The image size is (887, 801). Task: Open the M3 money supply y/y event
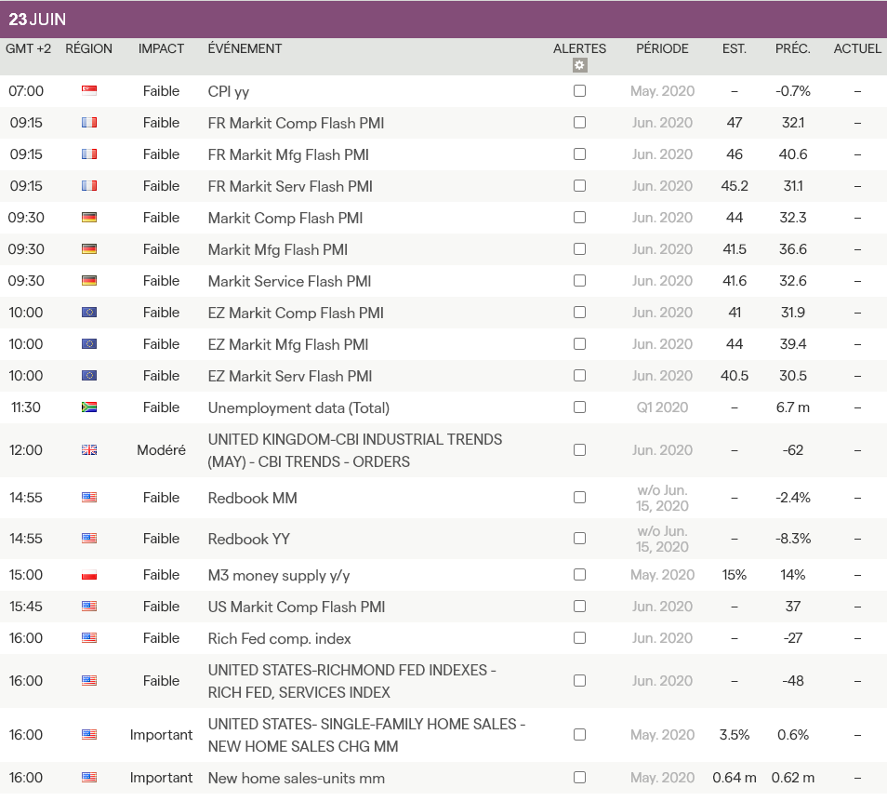pos(278,576)
